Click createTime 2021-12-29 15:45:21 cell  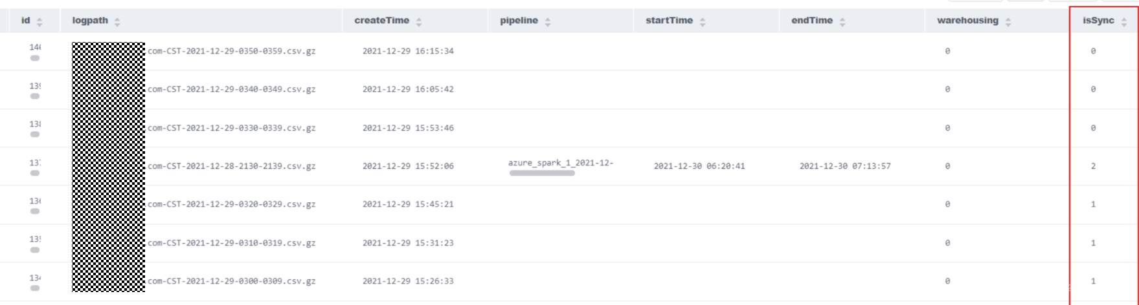coord(408,204)
